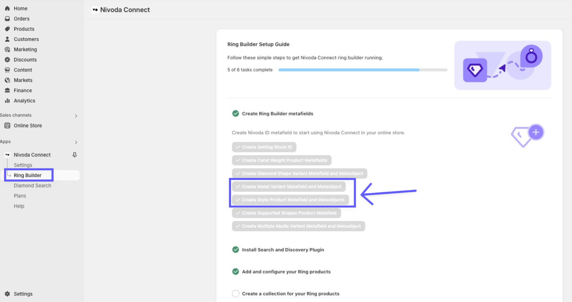Click the Nivoda logo in page header

coord(95,10)
